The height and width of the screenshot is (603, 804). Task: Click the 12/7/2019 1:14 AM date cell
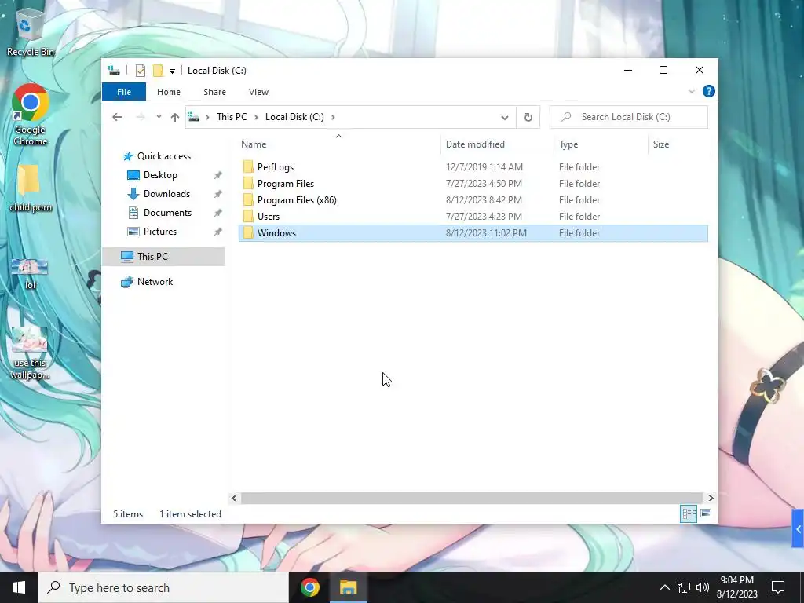(x=484, y=167)
